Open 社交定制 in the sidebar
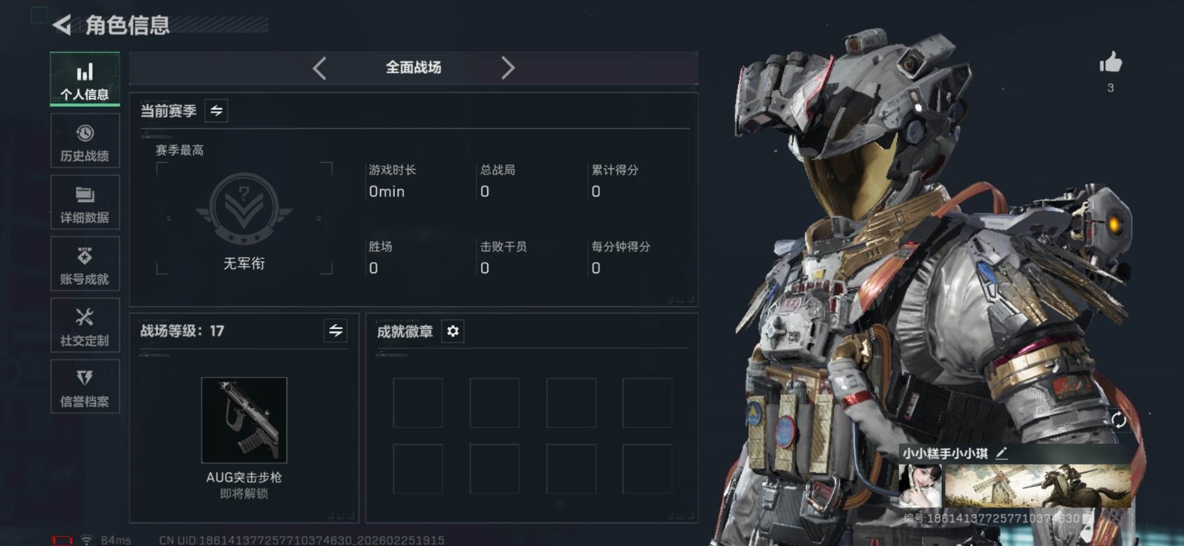This screenshot has width=1184, height=546. (85, 325)
